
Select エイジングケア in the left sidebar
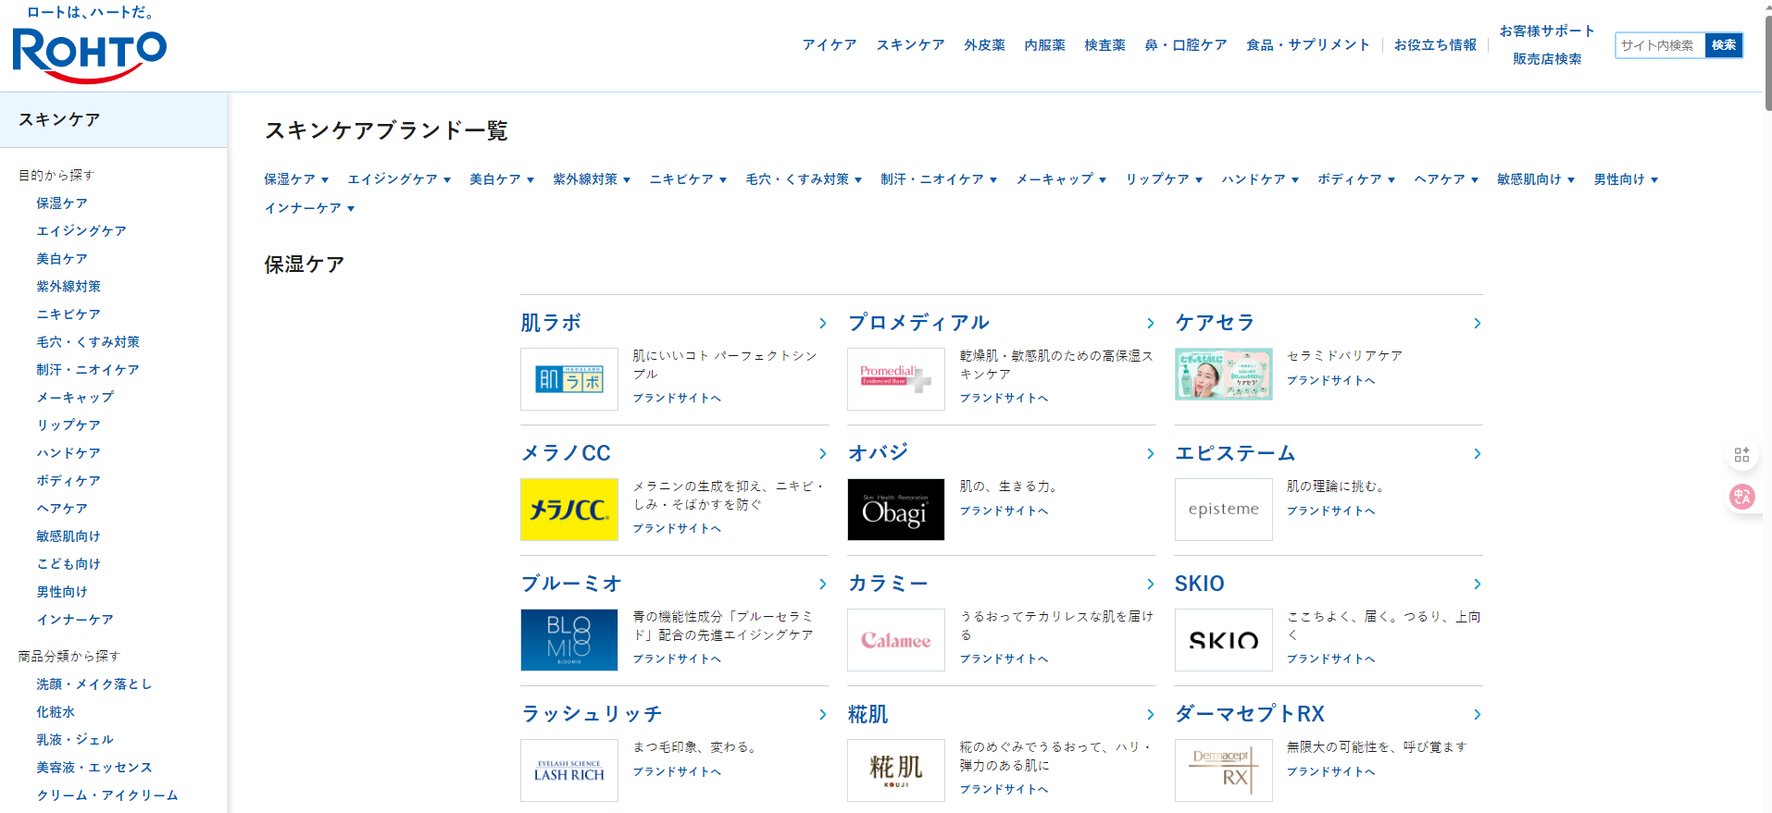point(81,231)
